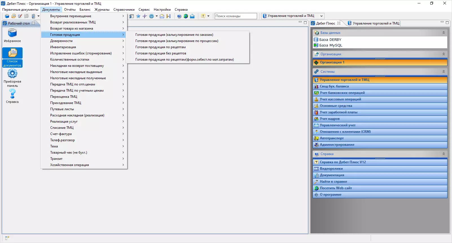The height and width of the screenshot is (243, 452).
Task: Open Справка по Дебет Плюс V12
Action: coord(380,162)
